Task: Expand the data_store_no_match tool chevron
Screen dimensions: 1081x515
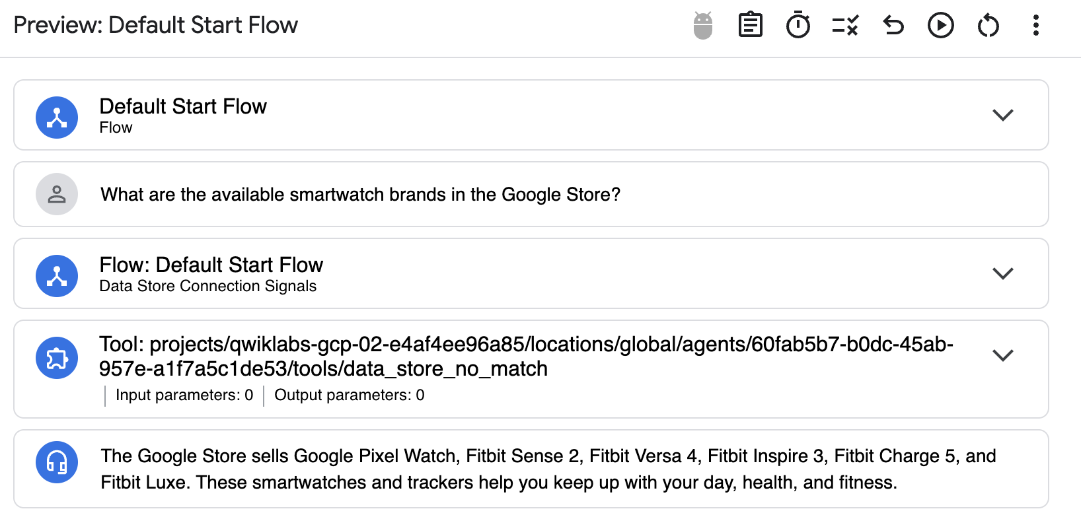Action: tap(1002, 355)
